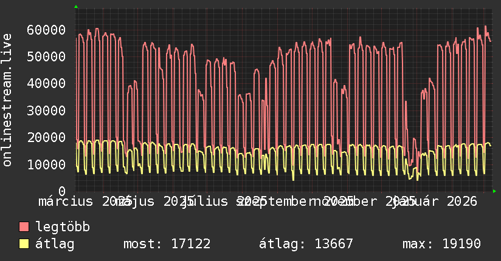This screenshot has height=261, width=501.
Task: Click the 60000 y-axis label
Action: [46, 30]
